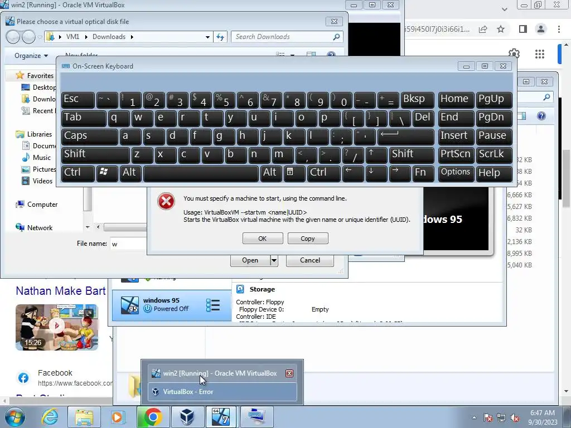Close the win2 taskbar preview entry
Screen dimensions: 571x428
point(289,373)
